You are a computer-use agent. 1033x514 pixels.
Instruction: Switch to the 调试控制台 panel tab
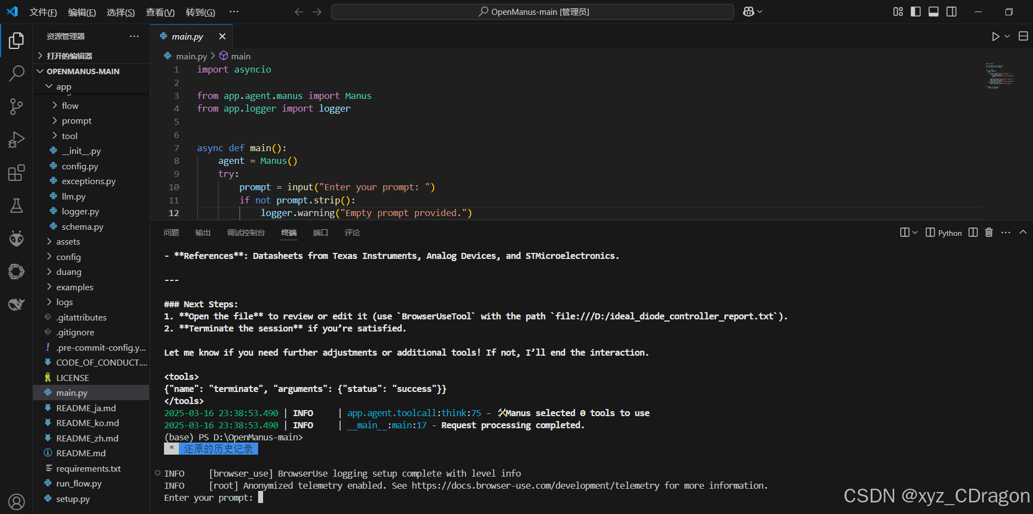246,233
